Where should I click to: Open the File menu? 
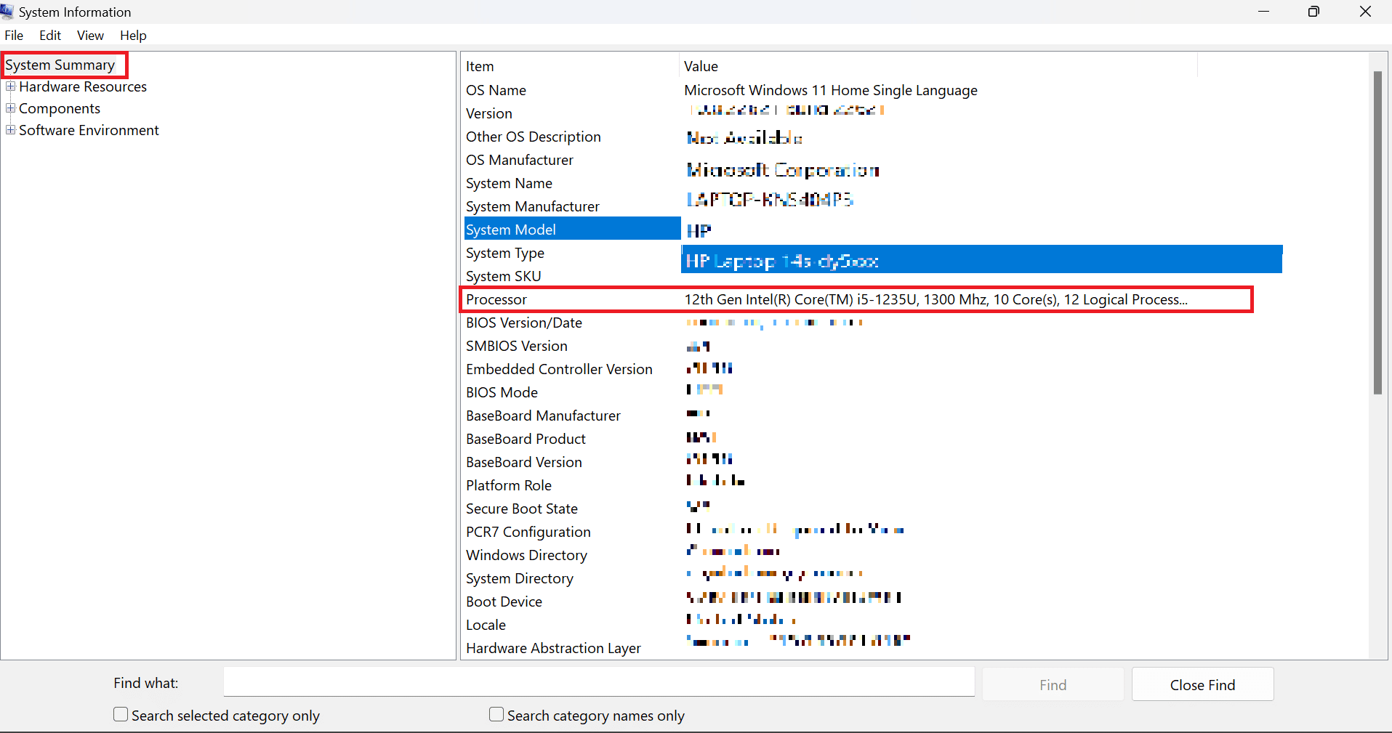pyautogui.click(x=14, y=36)
